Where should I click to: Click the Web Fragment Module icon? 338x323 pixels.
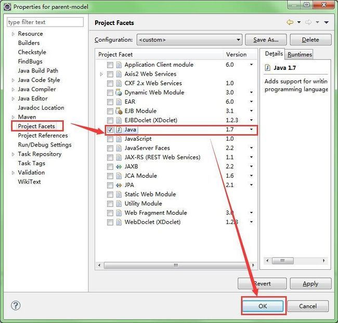coord(119,213)
